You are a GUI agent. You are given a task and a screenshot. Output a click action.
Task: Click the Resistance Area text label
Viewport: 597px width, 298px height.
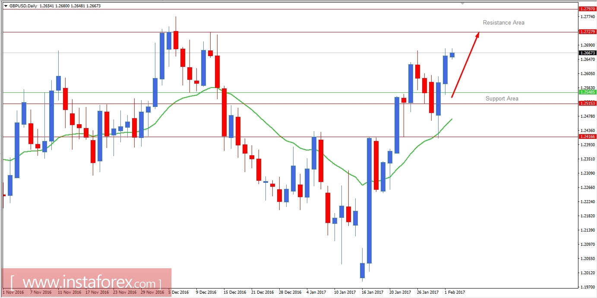click(x=503, y=22)
